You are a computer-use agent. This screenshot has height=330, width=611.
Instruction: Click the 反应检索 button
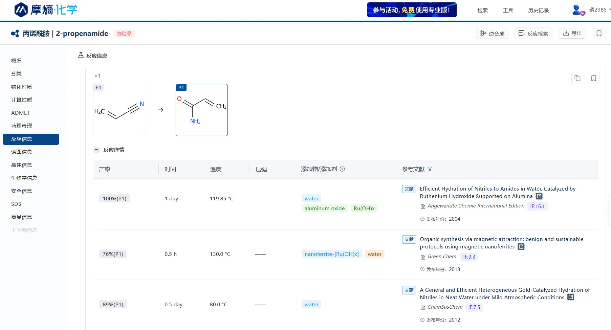(x=533, y=34)
